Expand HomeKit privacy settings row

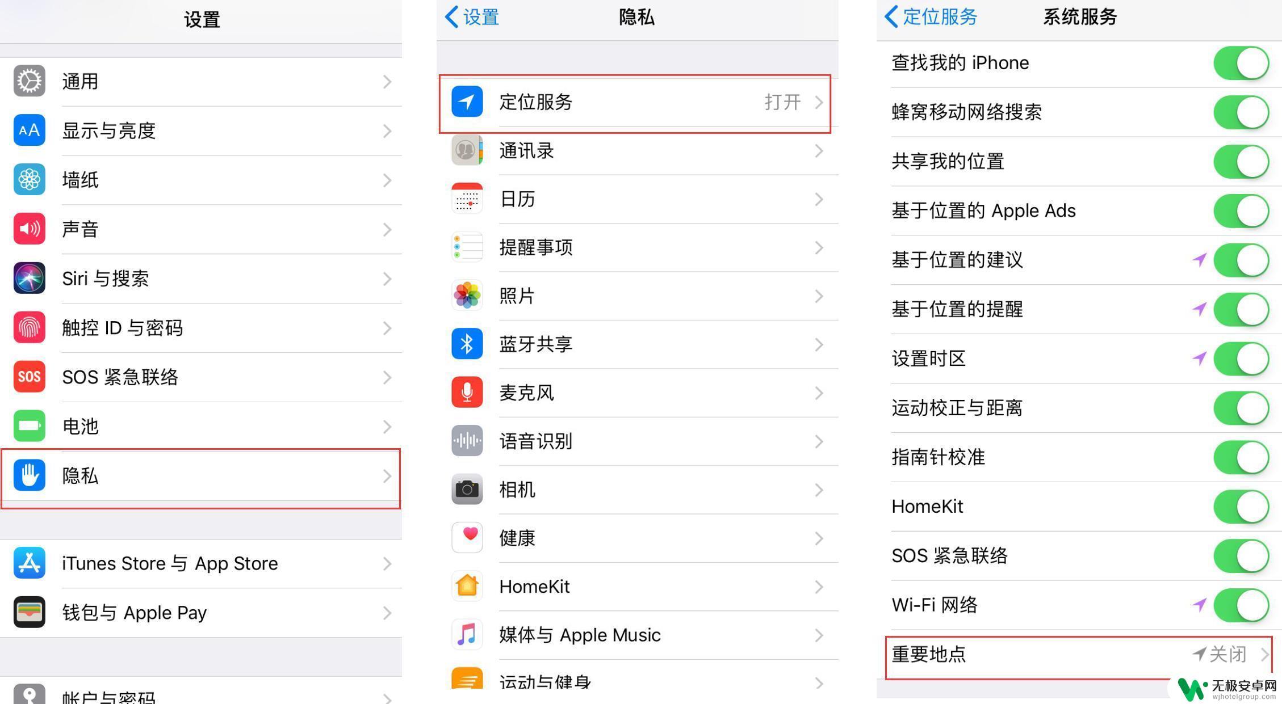click(x=638, y=584)
